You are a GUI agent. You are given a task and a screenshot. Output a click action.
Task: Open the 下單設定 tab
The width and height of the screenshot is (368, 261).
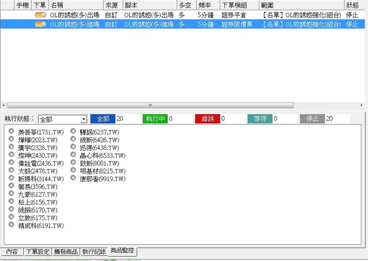pyautogui.click(x=37, y=252)
